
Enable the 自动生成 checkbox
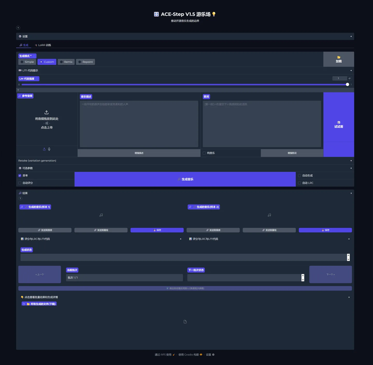click(299, 175)
